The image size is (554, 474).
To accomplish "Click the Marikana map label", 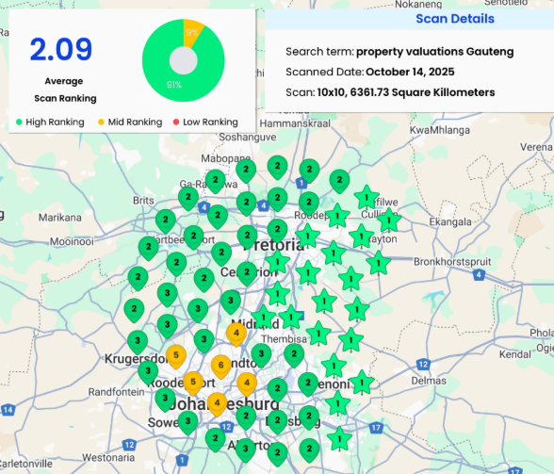I will coord(59,218).
